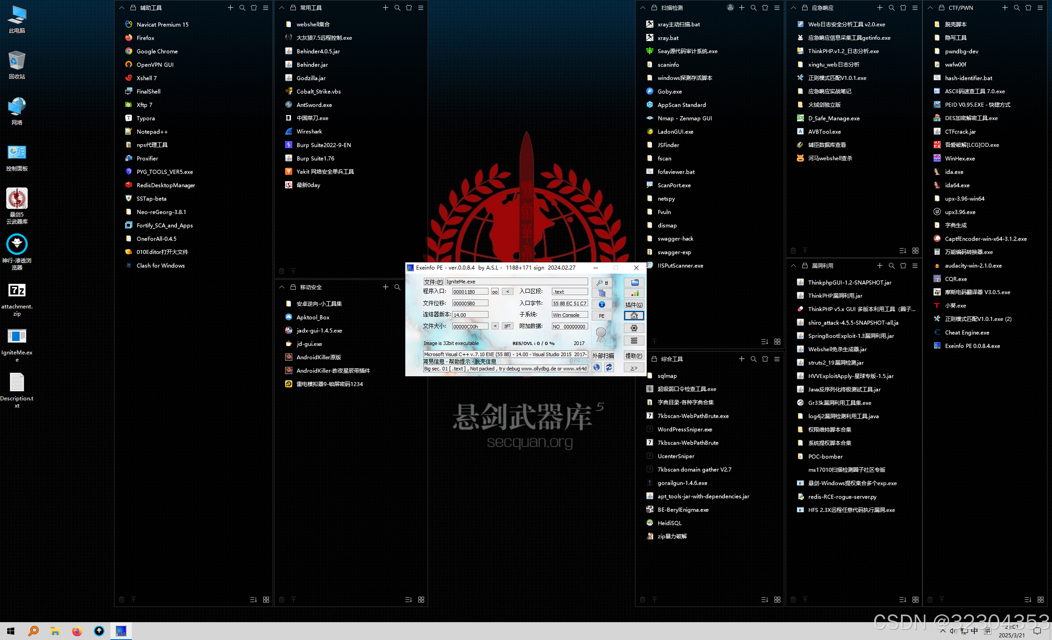Click the home icon button in Exeinfo PE
The width and height of the screenshot is (1052, 640).
click(x=634, y=316)
